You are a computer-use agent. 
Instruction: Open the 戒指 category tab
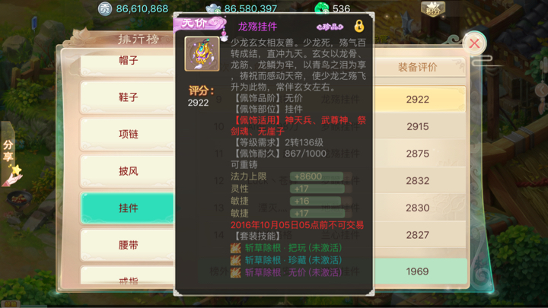(128, 276)
